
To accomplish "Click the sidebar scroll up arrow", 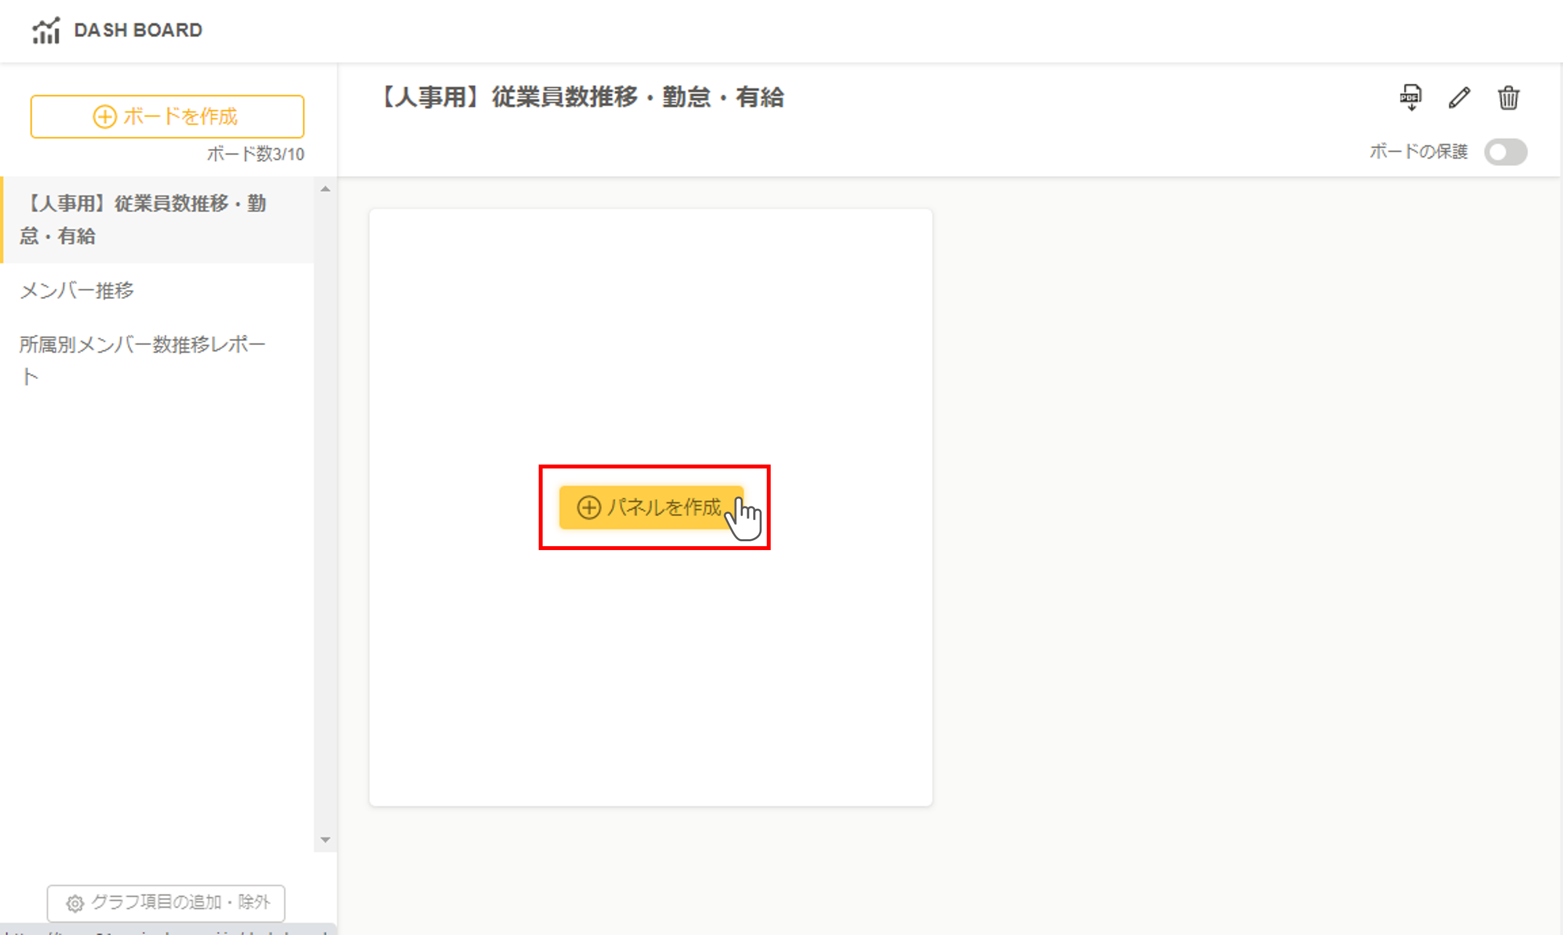I will point(325,189).
